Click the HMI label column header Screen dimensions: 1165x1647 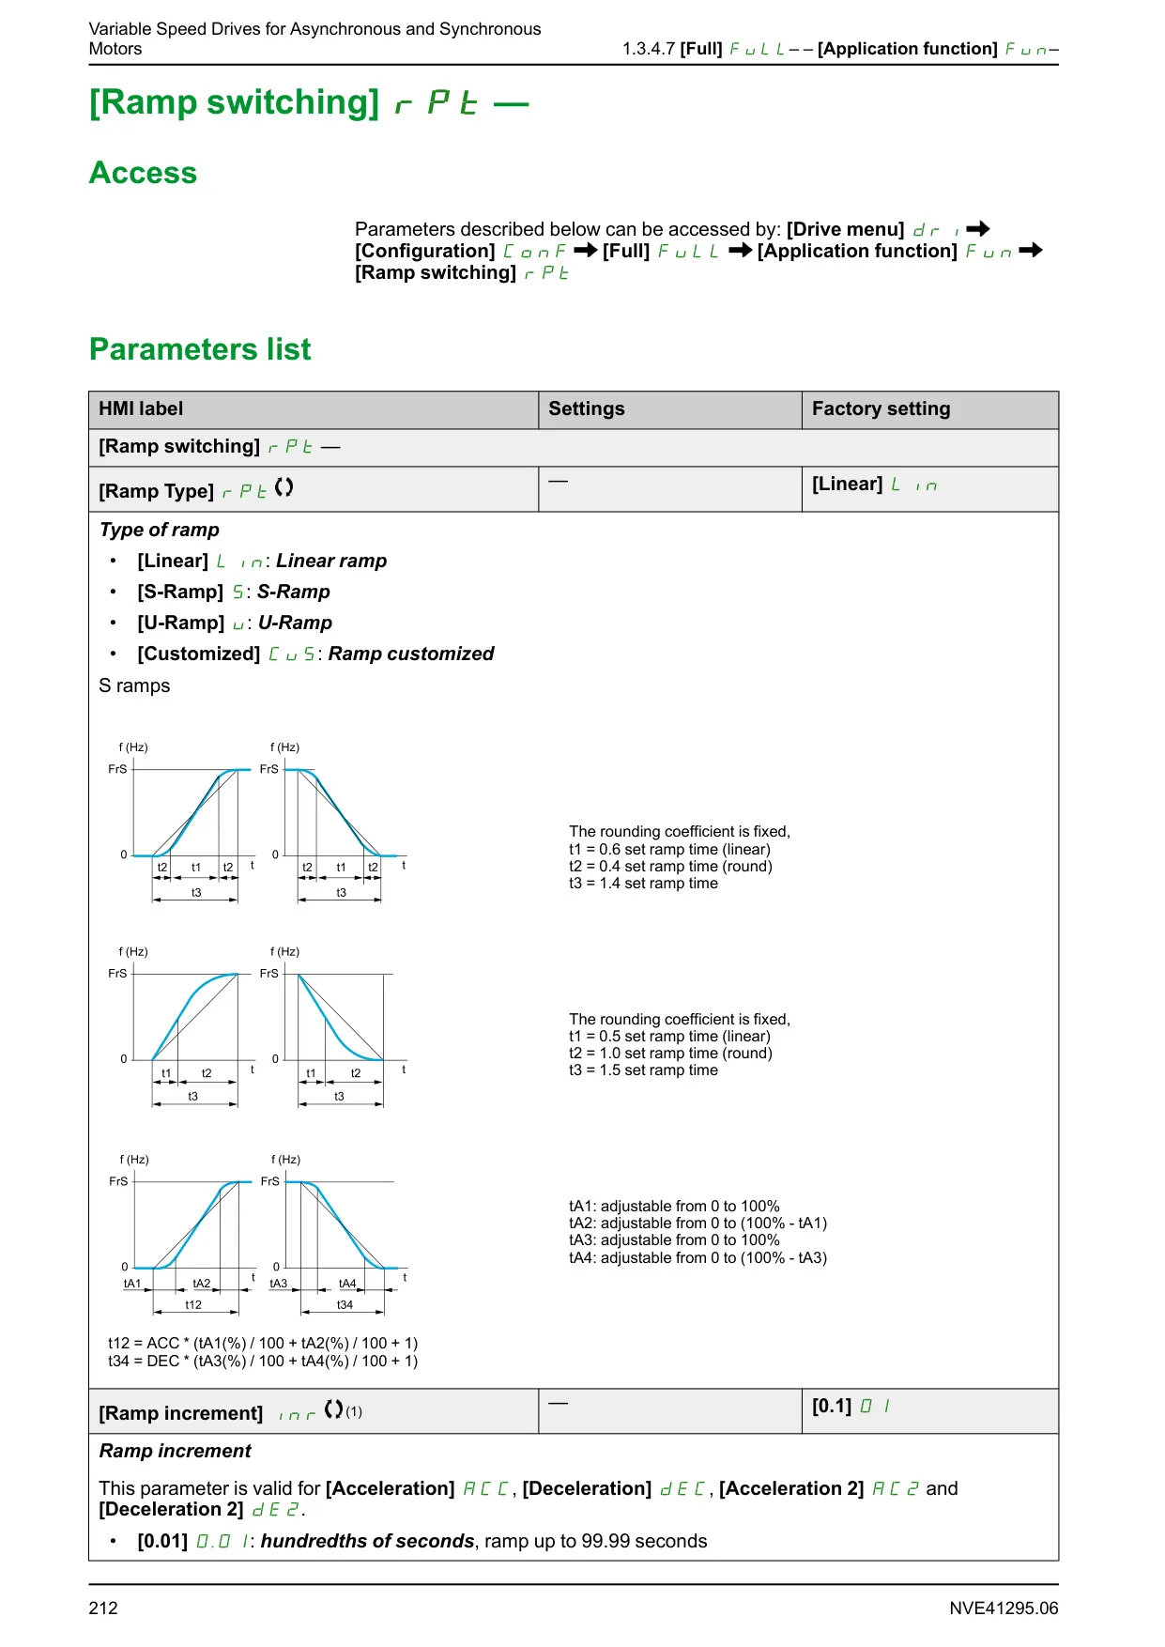click(314, 409)
